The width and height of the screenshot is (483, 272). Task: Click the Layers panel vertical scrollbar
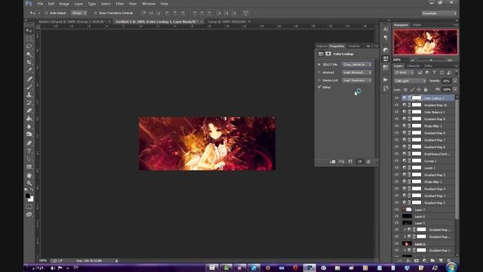457,160
